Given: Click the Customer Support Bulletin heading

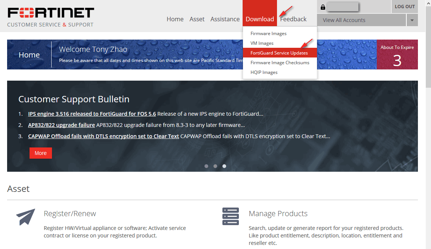Looking at the screenshot, I should (x=74, y=99).
